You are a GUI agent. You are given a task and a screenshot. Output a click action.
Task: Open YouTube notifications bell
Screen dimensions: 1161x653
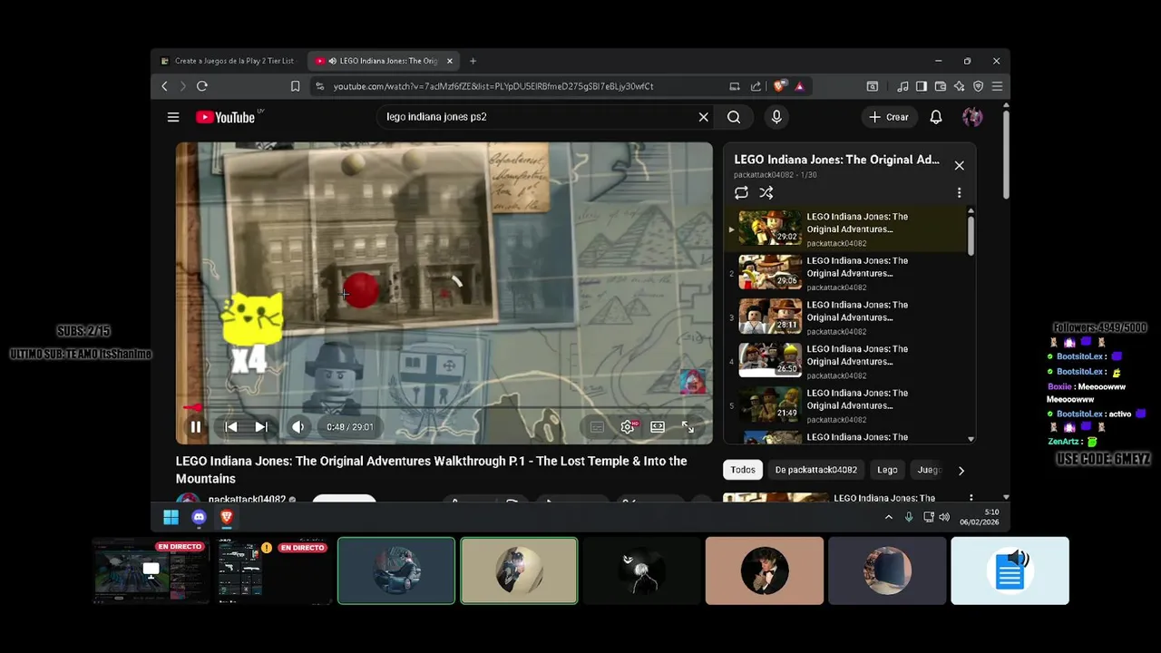click(x=936, y=117)
